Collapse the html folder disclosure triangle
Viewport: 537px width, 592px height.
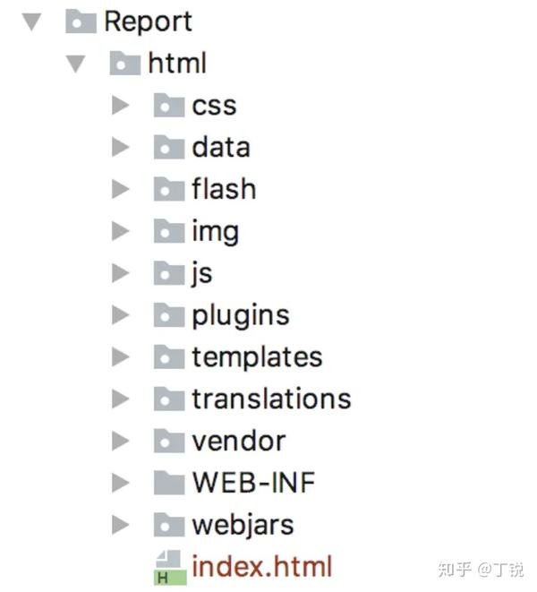point(76,64)
